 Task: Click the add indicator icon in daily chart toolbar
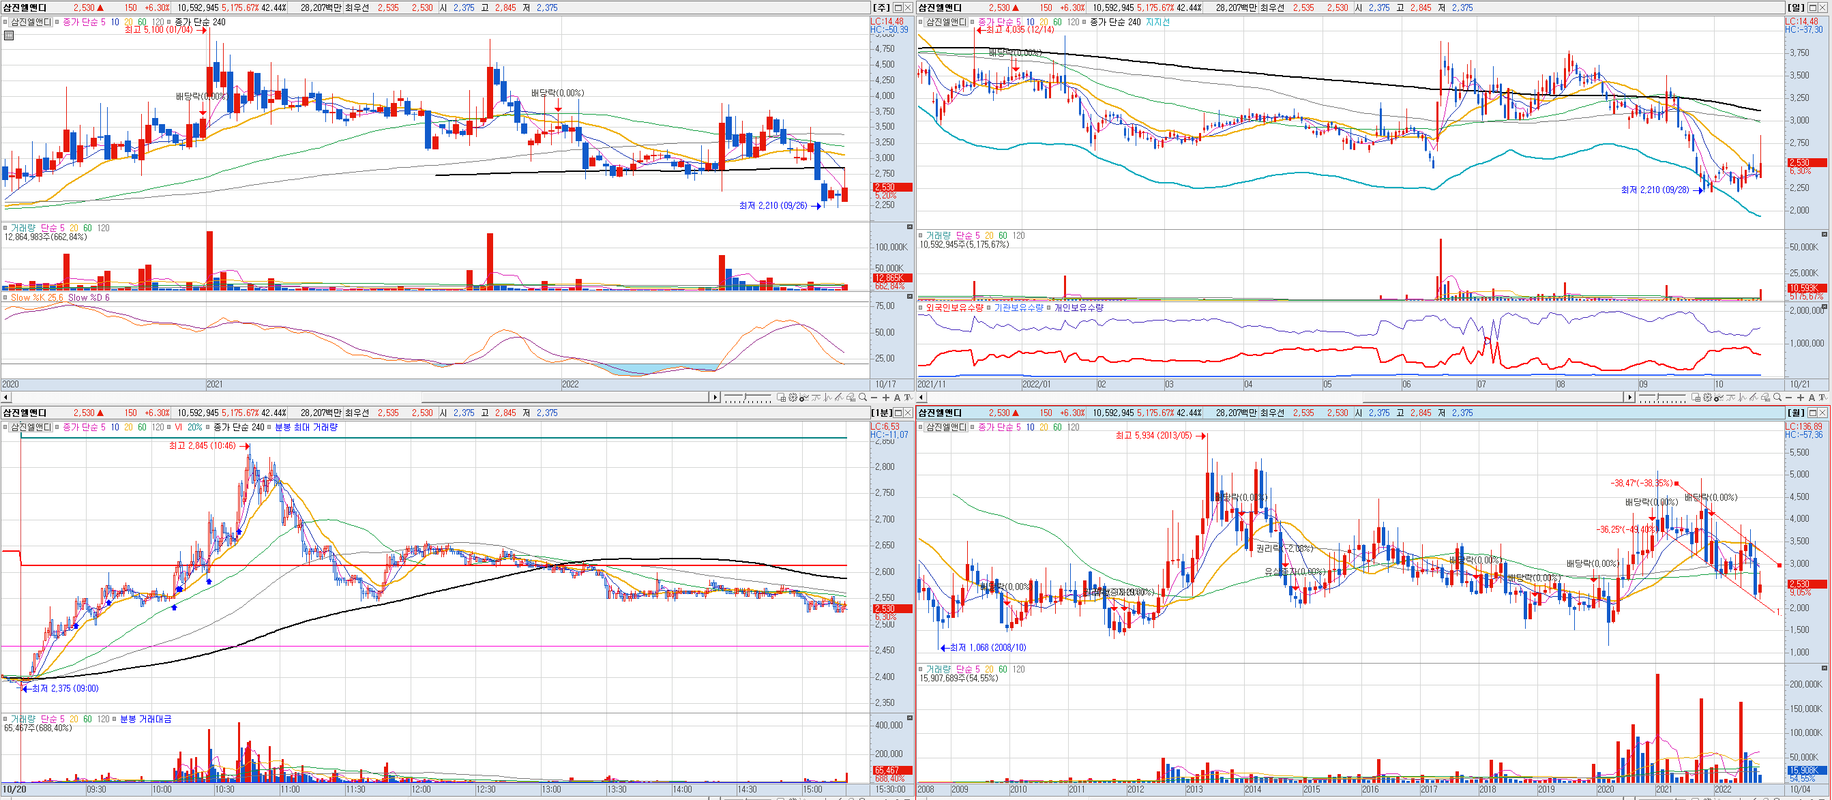(x=1719, y=398)
